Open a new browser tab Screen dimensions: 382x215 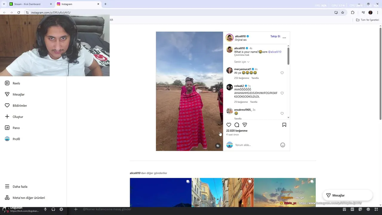[105, 4]
